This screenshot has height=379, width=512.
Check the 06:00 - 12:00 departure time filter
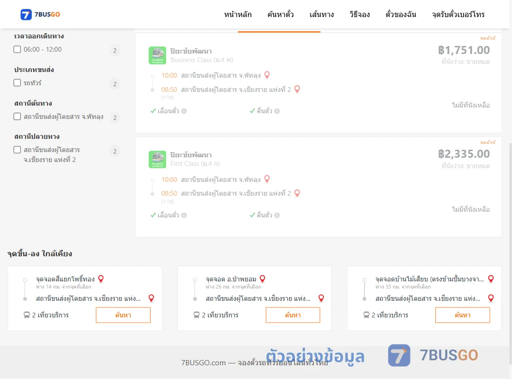coord(18,49)
